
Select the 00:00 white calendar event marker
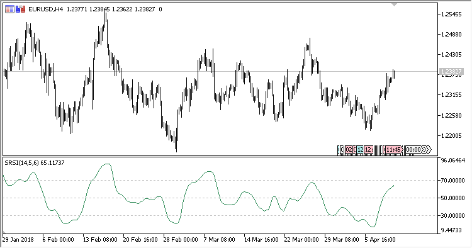click(413, 150)
